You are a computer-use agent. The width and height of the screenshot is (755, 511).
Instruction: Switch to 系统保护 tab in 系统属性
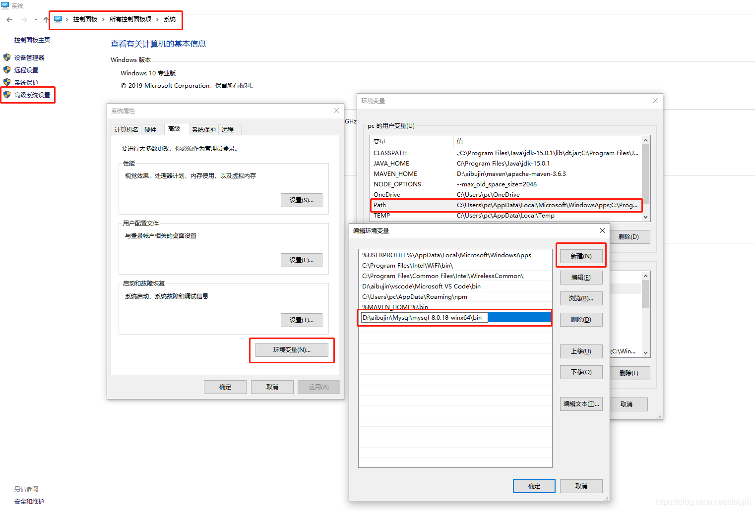click(x=204, y=130)
